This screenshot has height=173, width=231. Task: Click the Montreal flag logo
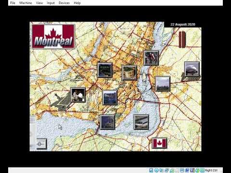click(53, 37)
